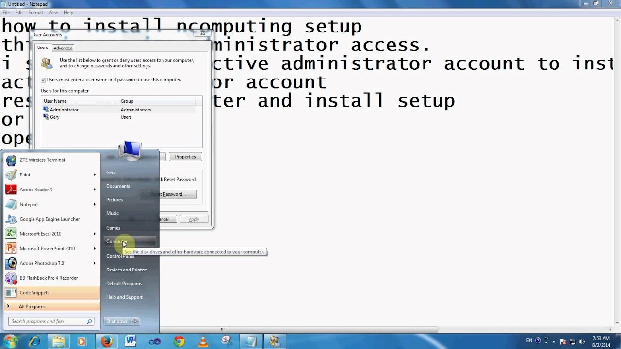Click User Name column header
This screenshot has height=349, width=621.
coord(80,101)
